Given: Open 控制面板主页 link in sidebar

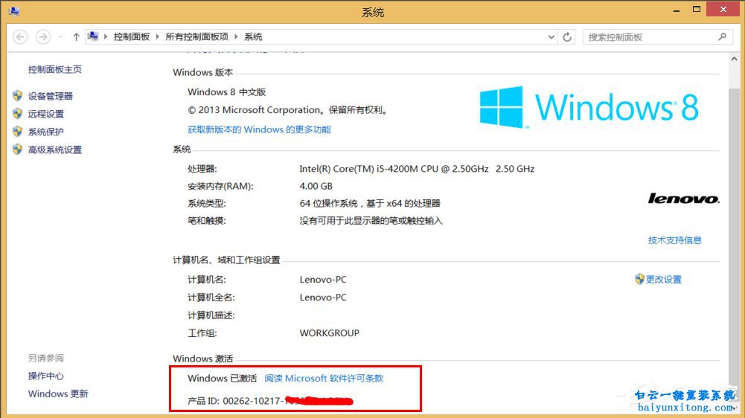Looking at the screenshot, I should click(x=54, y=69).
